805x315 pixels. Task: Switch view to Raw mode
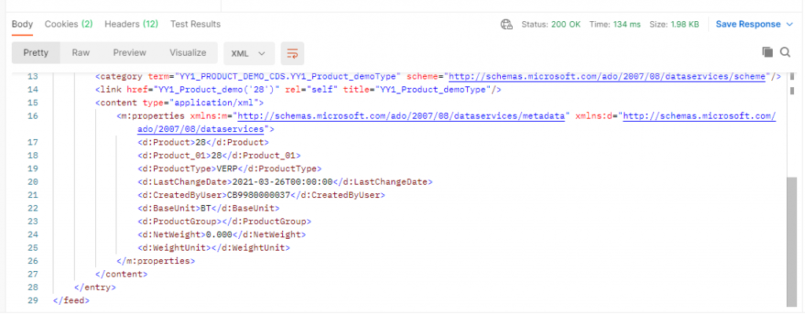coord(81,53)
